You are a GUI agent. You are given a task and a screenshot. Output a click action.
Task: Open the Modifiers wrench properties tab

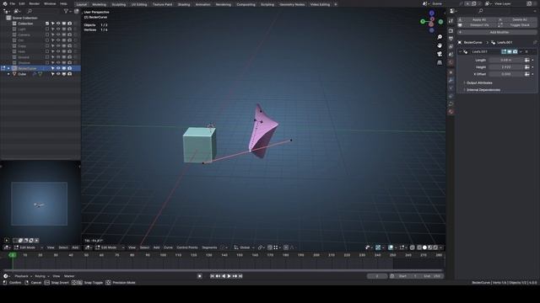(x=451, y=80)
